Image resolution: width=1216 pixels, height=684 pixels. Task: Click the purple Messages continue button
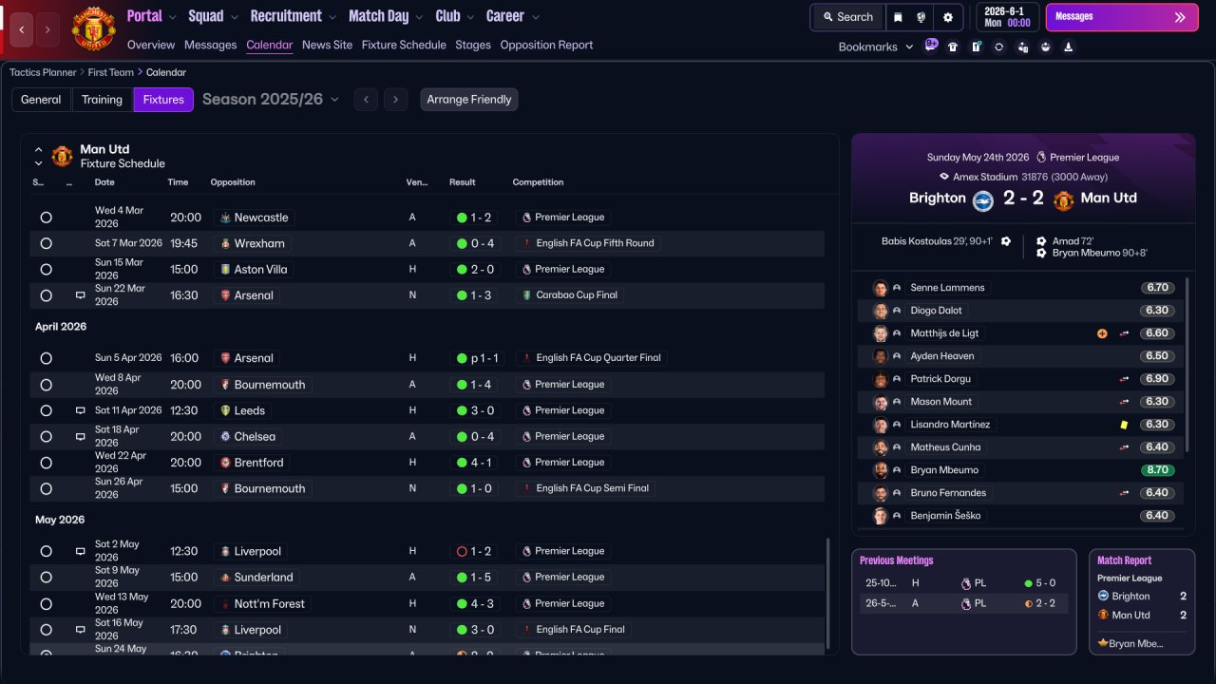(1122, 17)
